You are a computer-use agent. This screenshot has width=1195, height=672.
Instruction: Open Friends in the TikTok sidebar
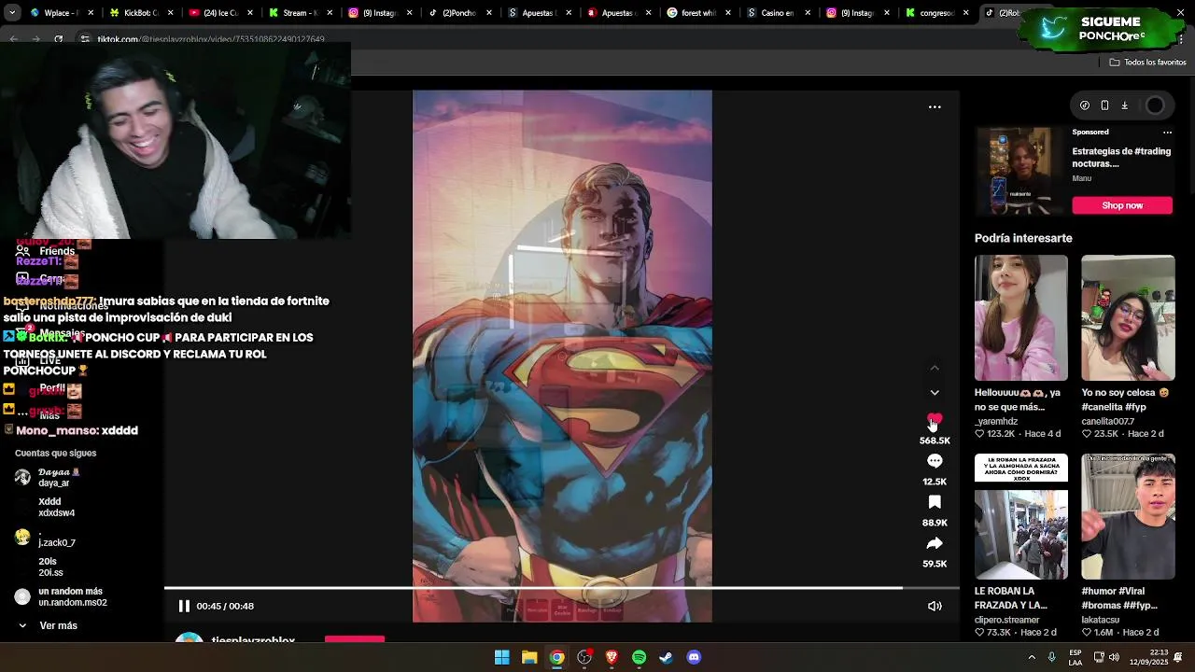coord(47,251)
